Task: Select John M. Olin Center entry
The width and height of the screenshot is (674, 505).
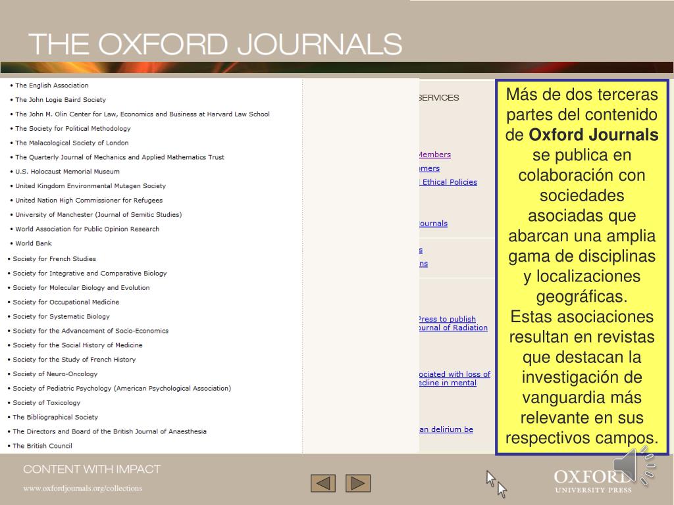Action: (142, 114)
